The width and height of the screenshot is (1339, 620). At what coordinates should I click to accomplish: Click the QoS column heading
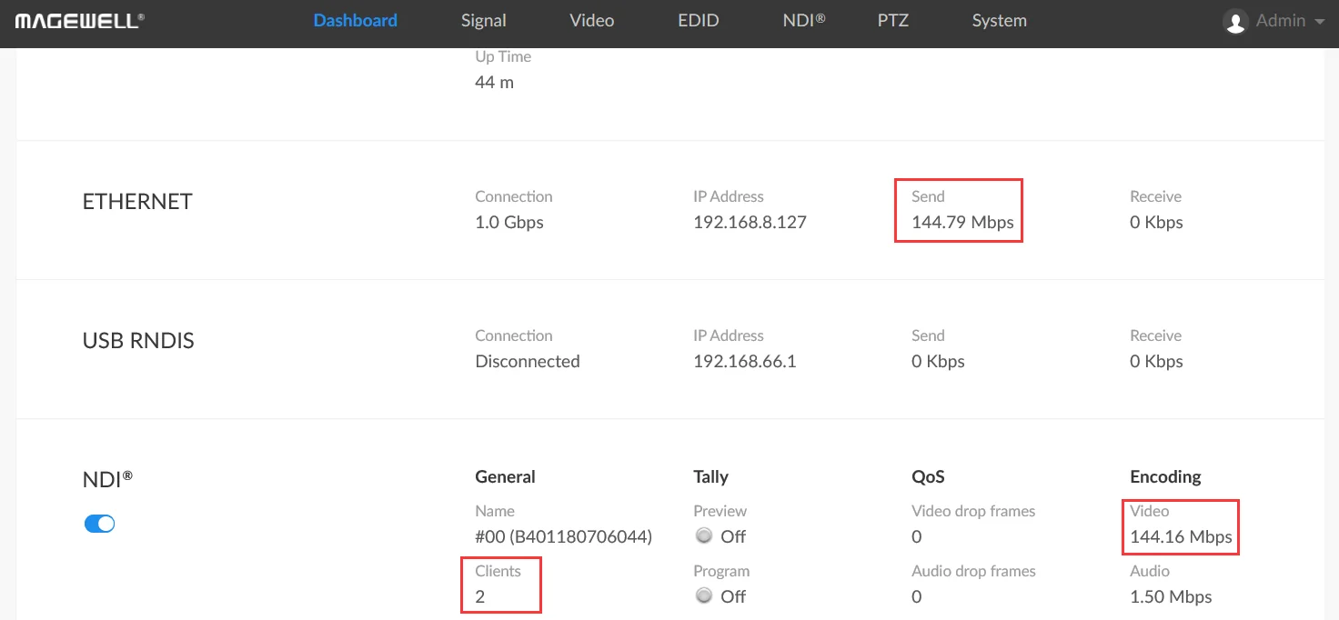[929, 477]
